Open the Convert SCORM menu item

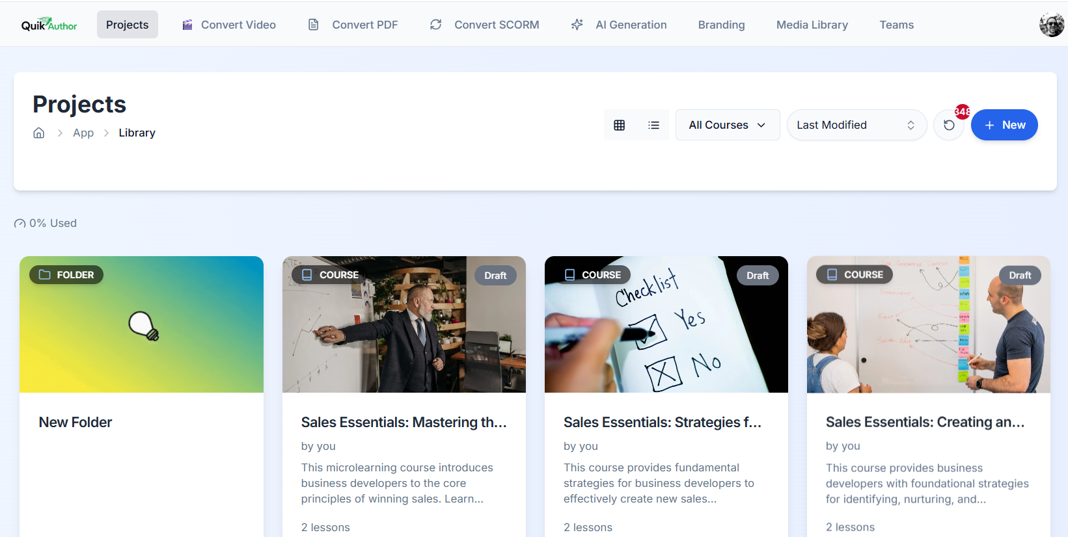(x=485, y=25)
